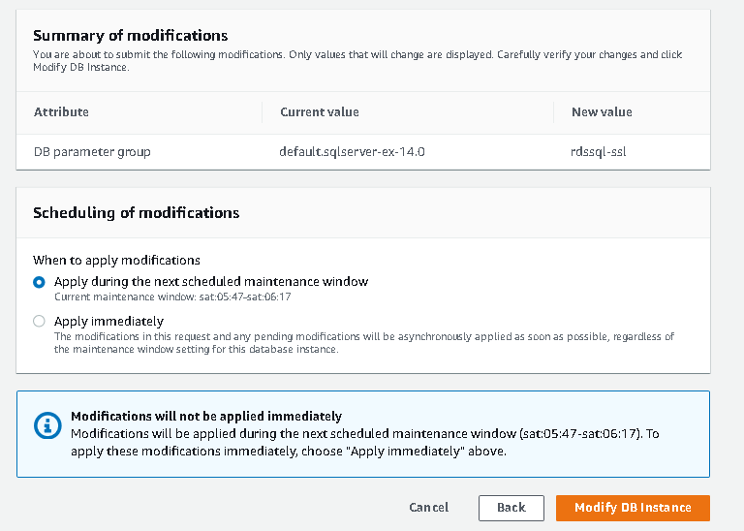This screenshot has height=531, width=744.
Task: Click the 'Scheduling of modifications' heading
Action: pyautogui.click(x=136, y=212)
